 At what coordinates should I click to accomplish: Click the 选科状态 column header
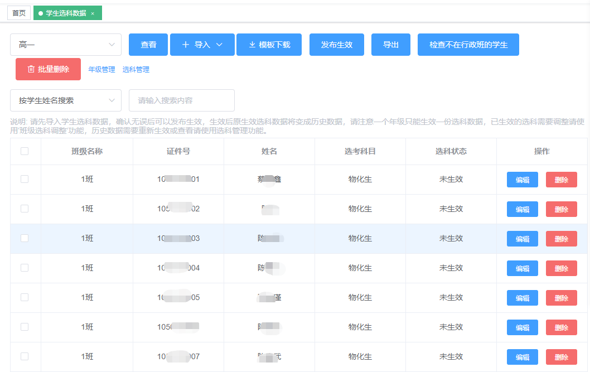(451, 151)
